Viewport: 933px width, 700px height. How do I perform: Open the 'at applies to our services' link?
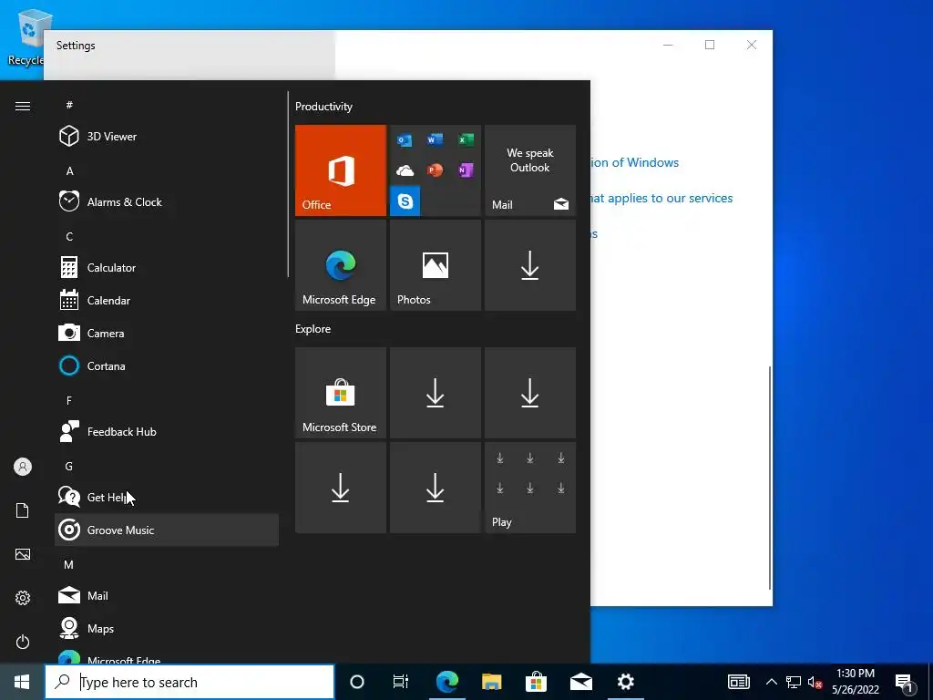point(661,198)
